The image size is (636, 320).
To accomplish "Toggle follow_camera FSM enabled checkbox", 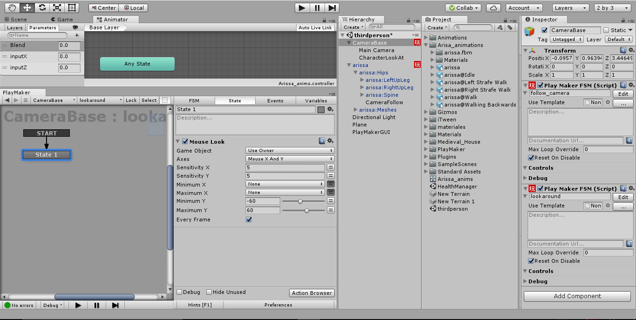I will tap(541, 86).
